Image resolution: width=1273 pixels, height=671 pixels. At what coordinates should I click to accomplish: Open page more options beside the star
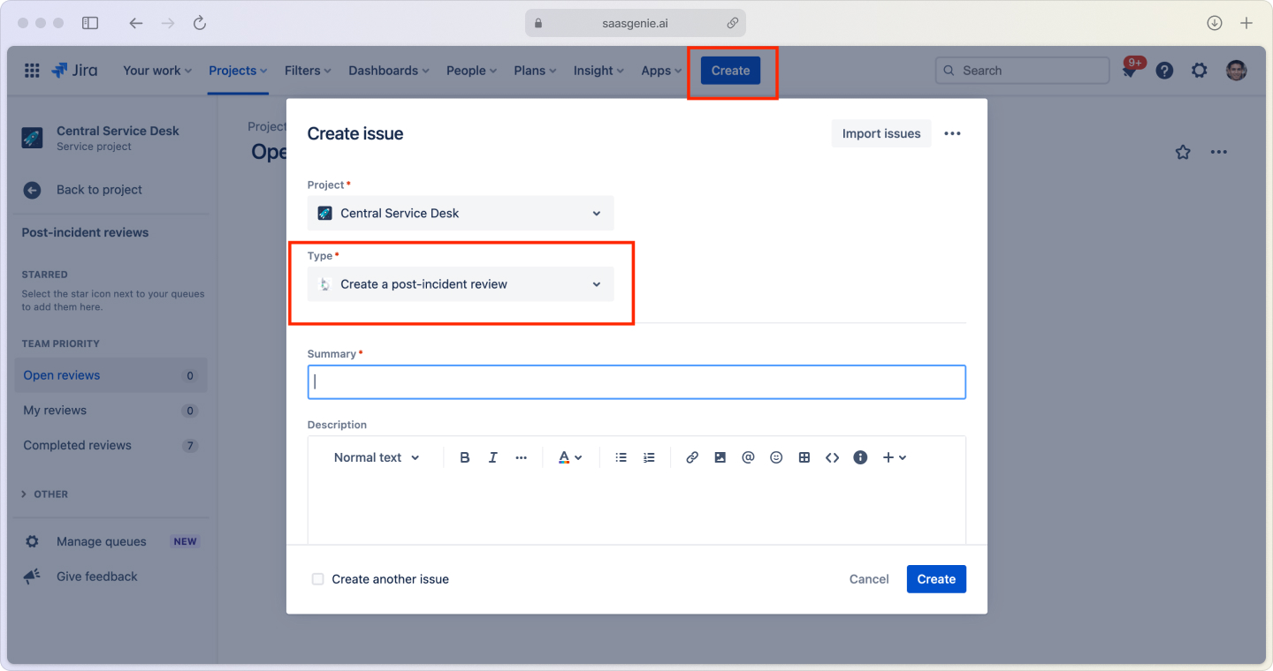pyautogui.click(x=1219, y=153)
